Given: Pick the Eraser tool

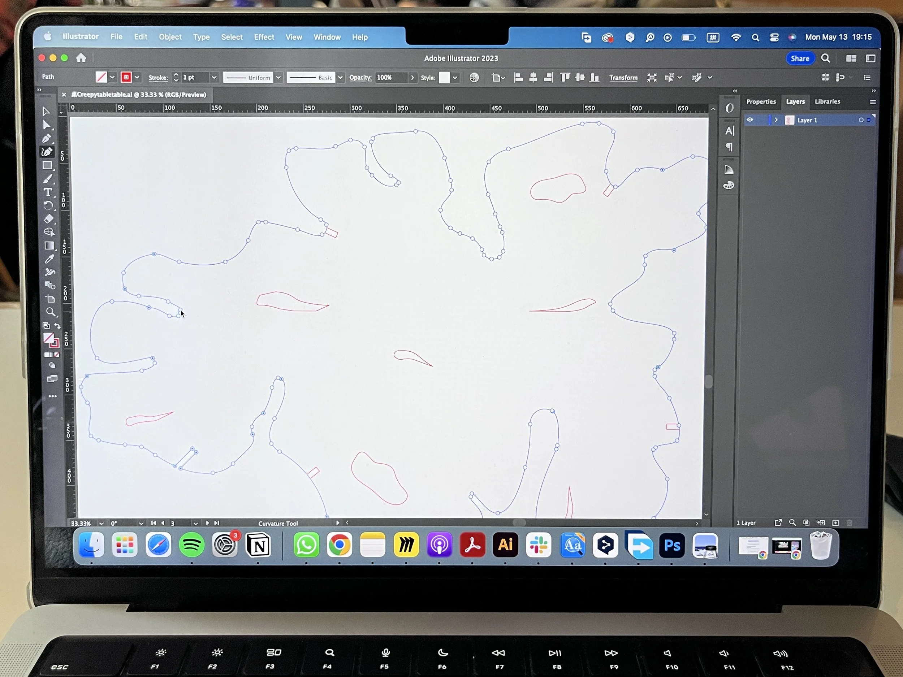Looking at the screenshot, I should [x=48, y=219].
